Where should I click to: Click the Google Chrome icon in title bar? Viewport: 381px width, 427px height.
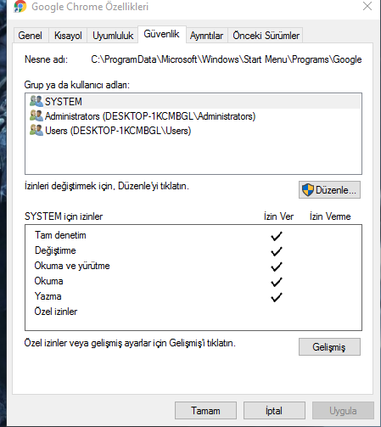(20, 6)
